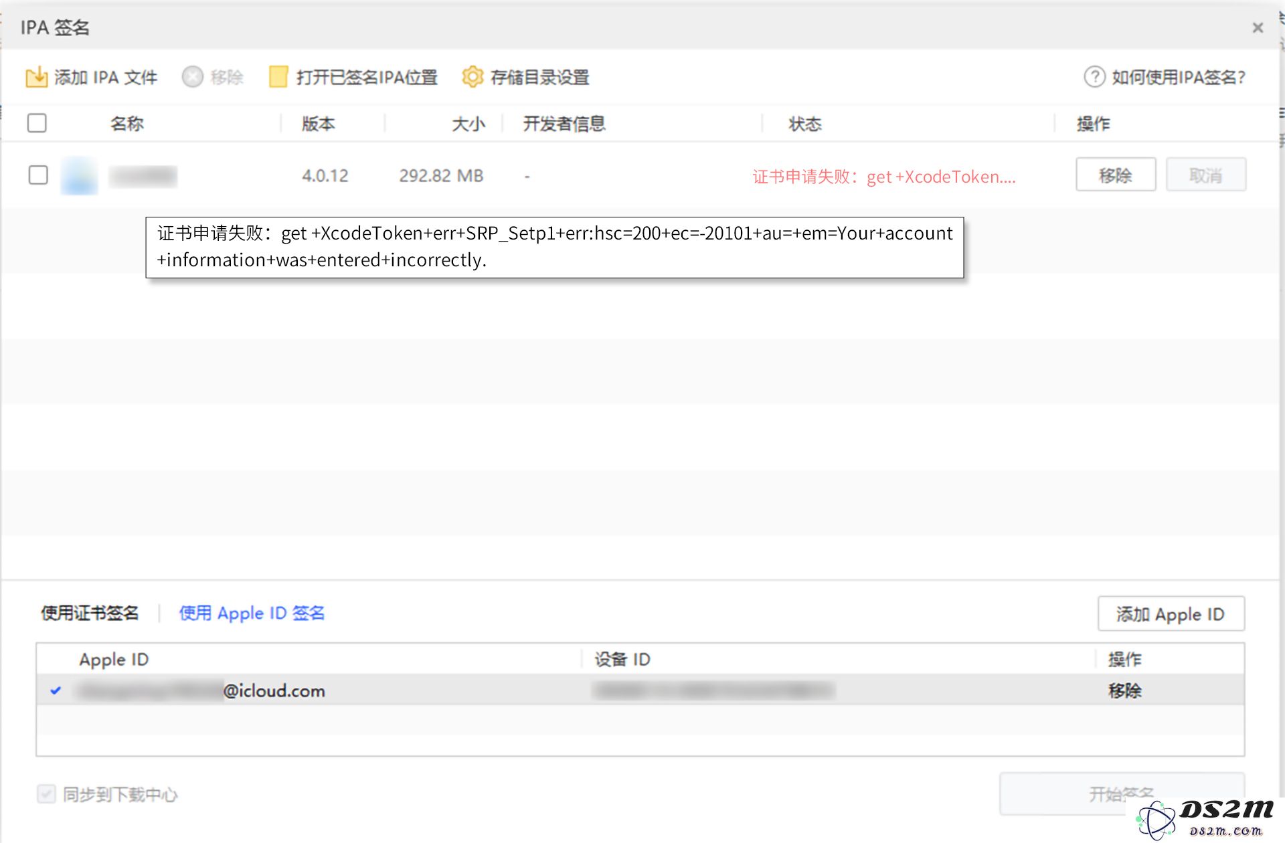Switch to 使用 Apple ID 签名 tab

coord(252,613)
